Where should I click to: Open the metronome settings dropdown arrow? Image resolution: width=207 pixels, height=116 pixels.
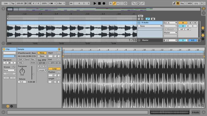tap(55, 3)
